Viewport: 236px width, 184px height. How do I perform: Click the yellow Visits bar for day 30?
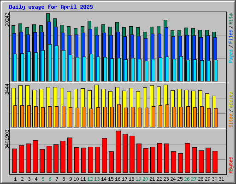click(214, 102)
